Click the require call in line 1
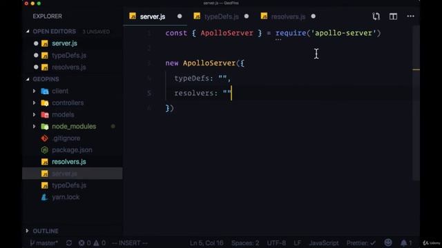This screenshot has width=442, height=248. (291, 33)
